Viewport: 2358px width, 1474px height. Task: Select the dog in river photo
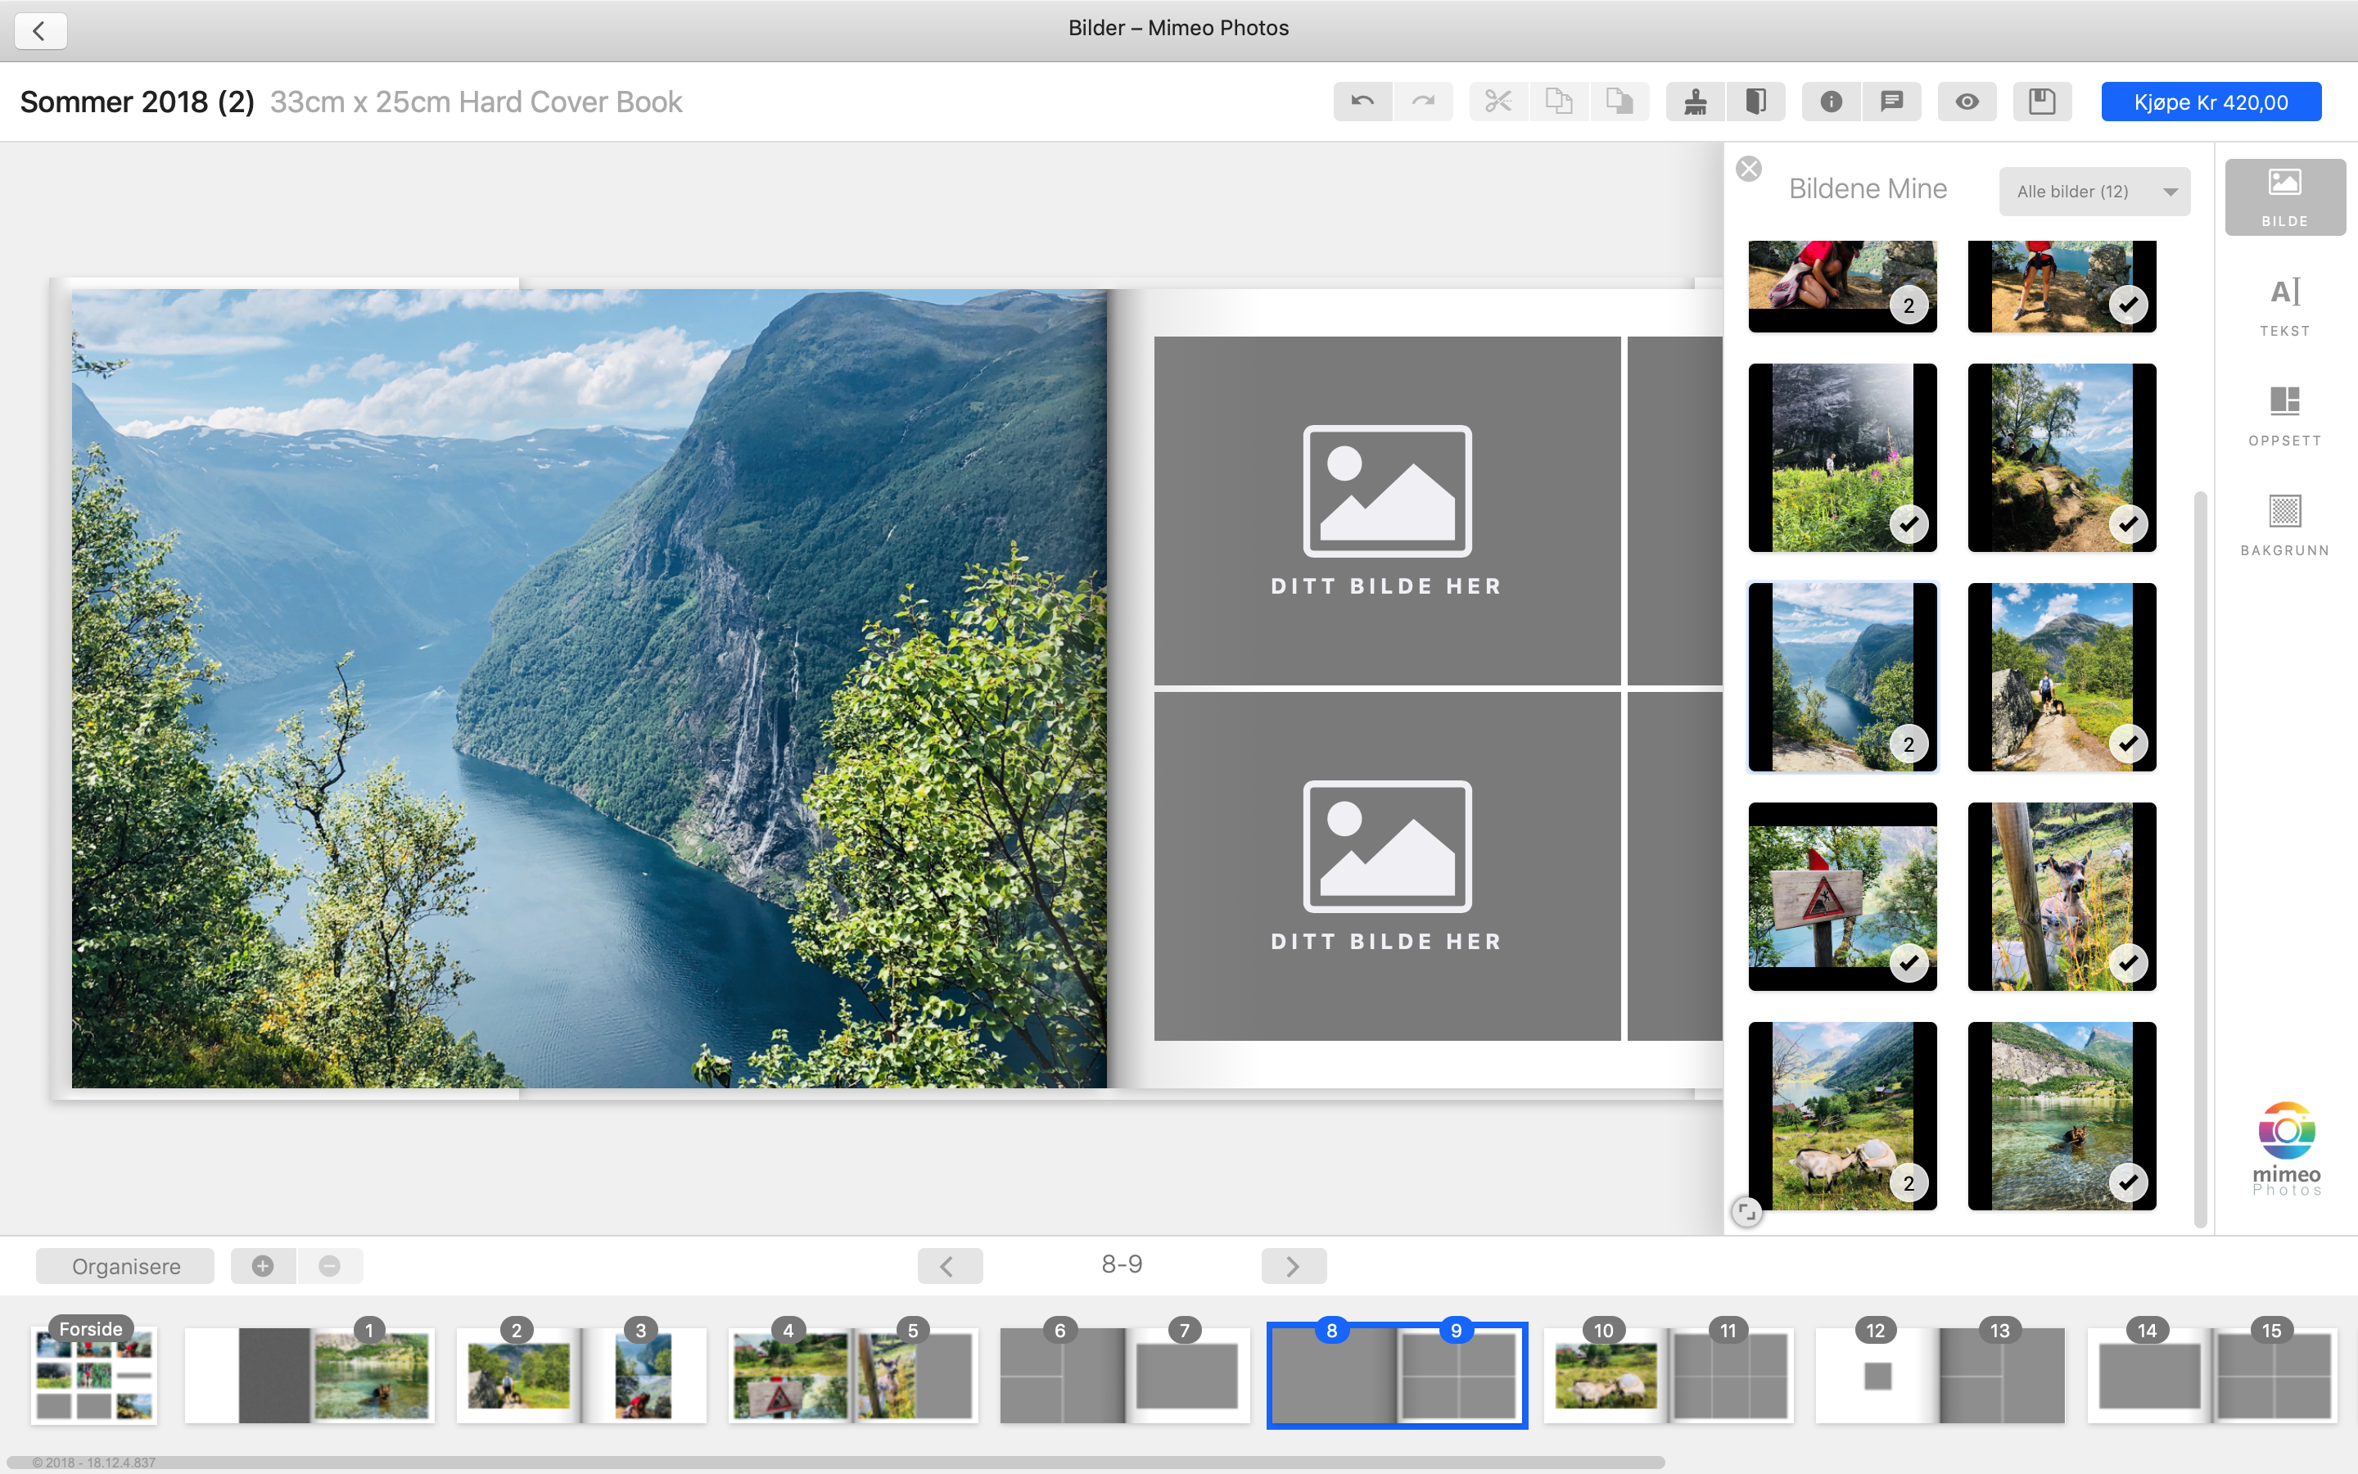point(2062,1116)
